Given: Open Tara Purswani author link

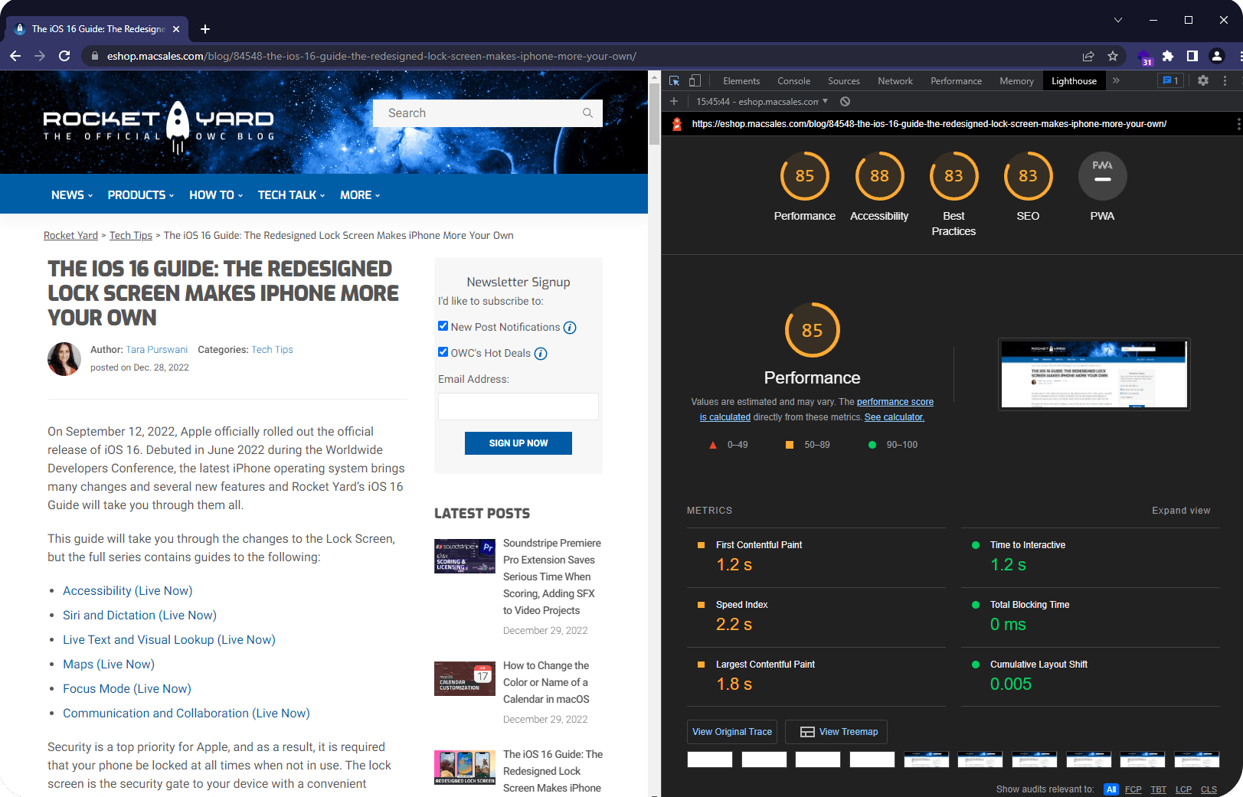Looking at the screenshot, I should tap(157, 350).
